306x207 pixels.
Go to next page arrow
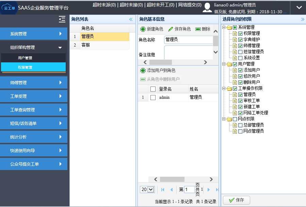tap(209, 190)
